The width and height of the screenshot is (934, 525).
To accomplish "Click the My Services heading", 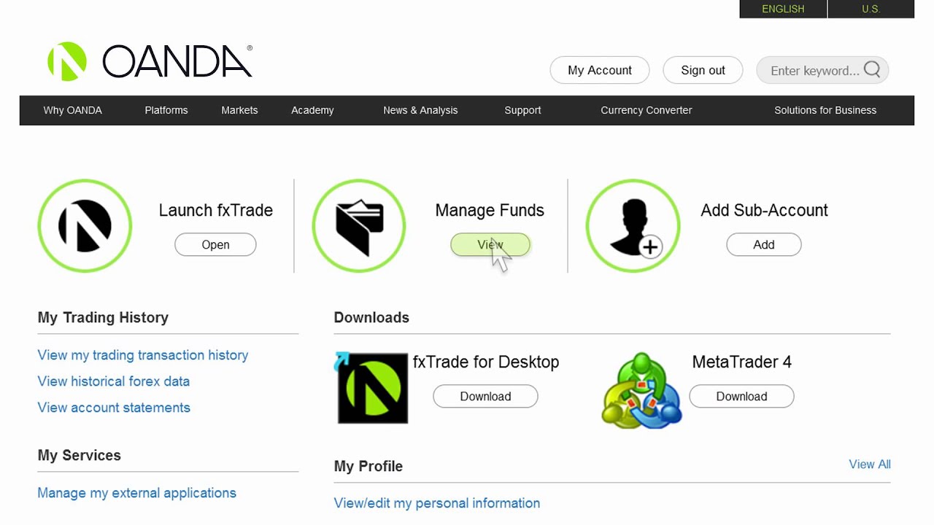I will (80, 455).
